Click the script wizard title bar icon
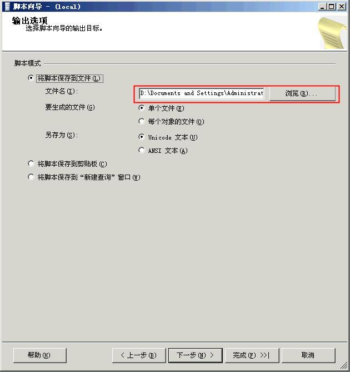 [7, 7]
